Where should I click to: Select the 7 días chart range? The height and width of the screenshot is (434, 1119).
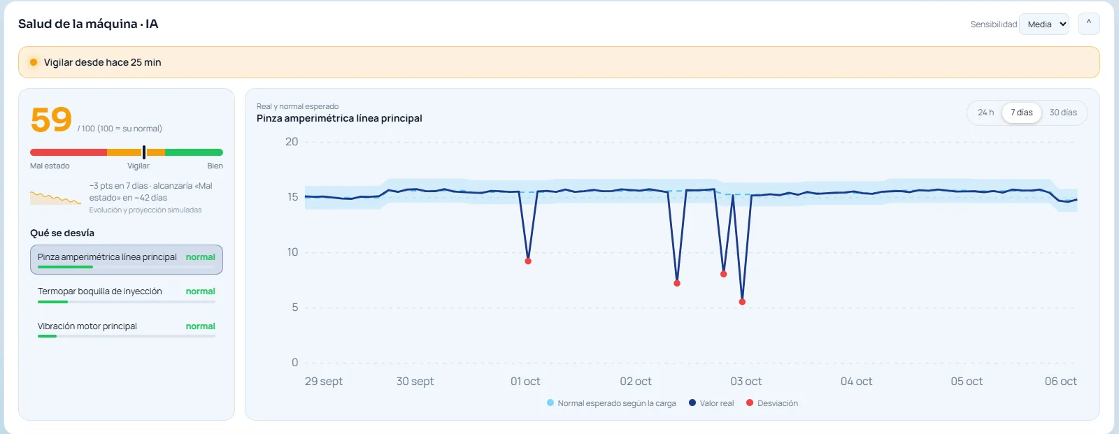coord(1022,113)
